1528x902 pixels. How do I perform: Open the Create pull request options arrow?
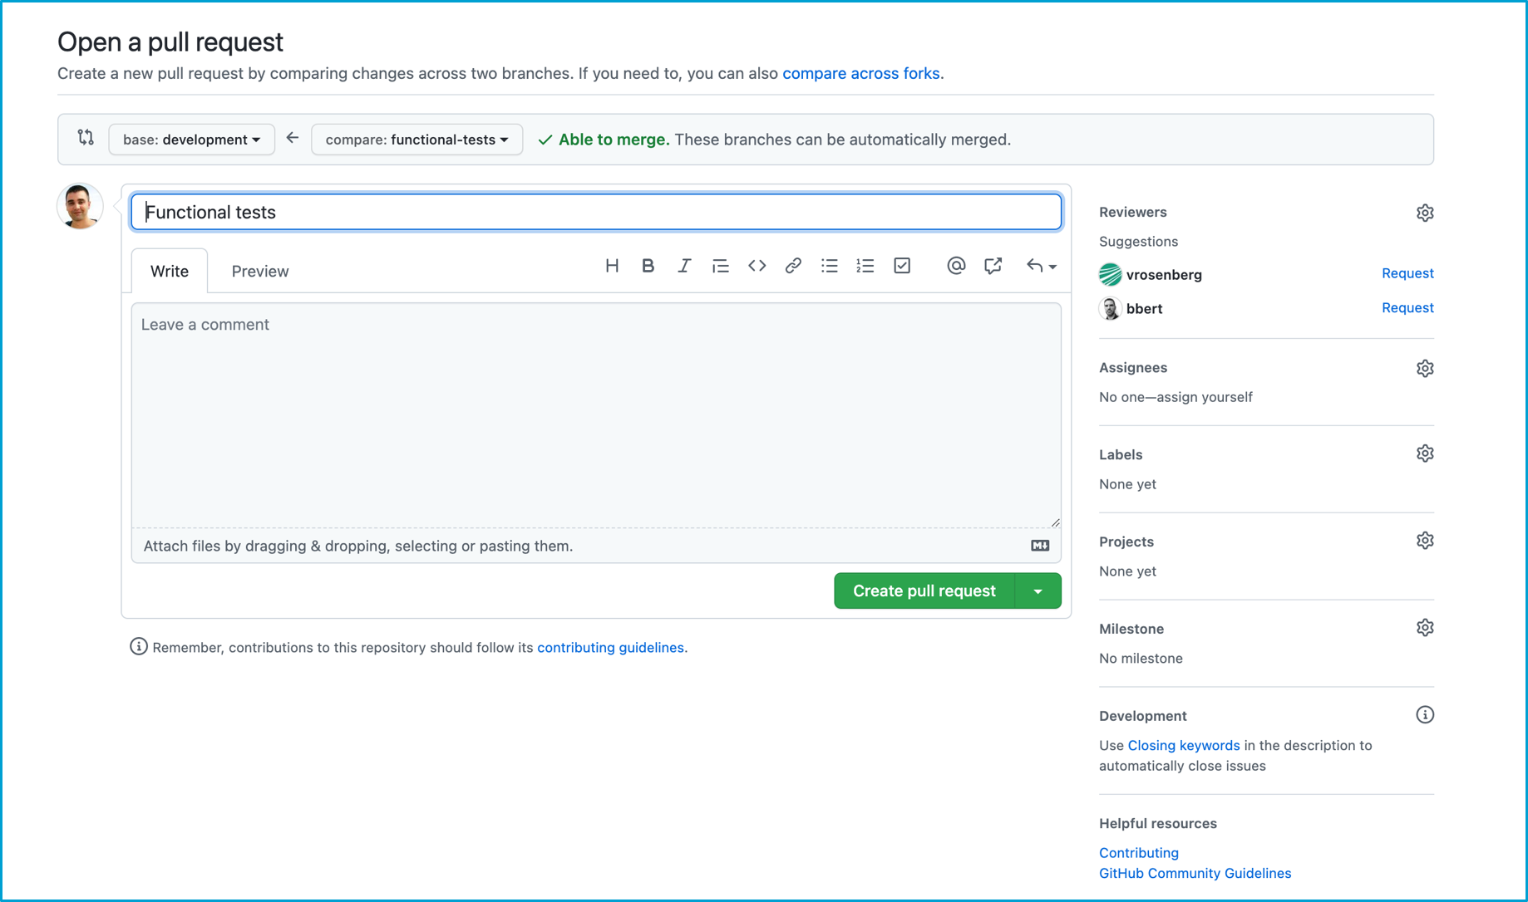[x=1038, y=591]
